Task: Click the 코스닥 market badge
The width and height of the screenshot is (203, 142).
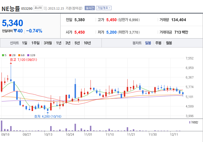Action: point(38,8)
